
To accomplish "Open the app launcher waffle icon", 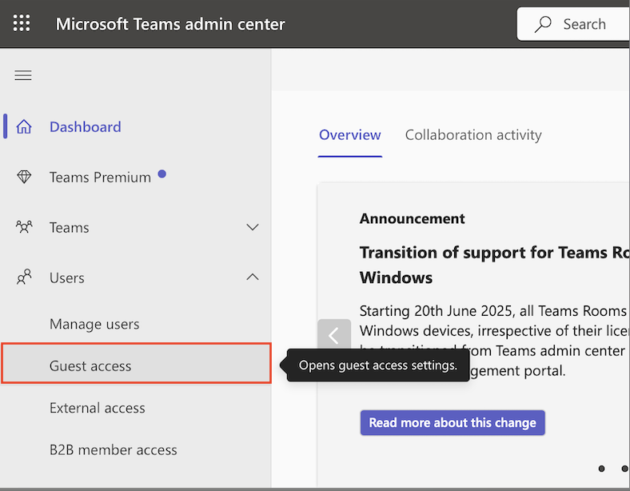I will coord(22,24).
